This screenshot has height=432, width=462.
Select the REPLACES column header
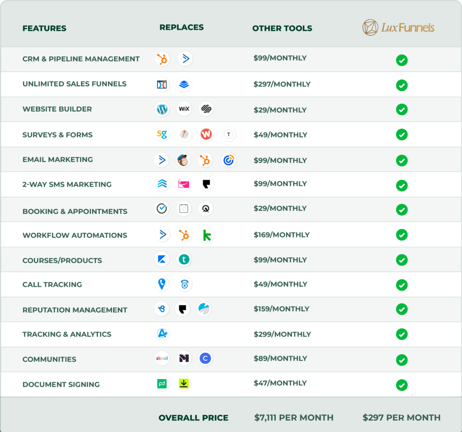pos(181,28)
